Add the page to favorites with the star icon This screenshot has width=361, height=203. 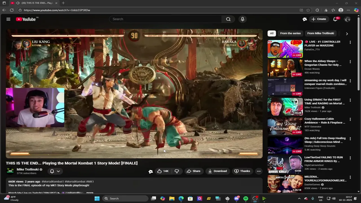coord(308,10)
